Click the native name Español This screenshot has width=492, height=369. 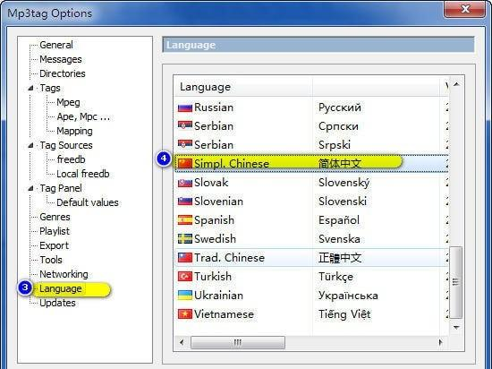click(x=339, y=220)
